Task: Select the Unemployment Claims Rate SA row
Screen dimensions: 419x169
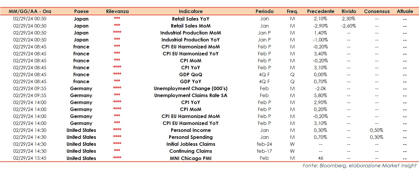Action: click(x=191, y=95)
